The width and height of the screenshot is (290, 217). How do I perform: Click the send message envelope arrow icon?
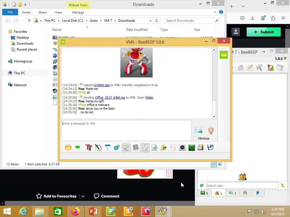click(x=198, y=130)
